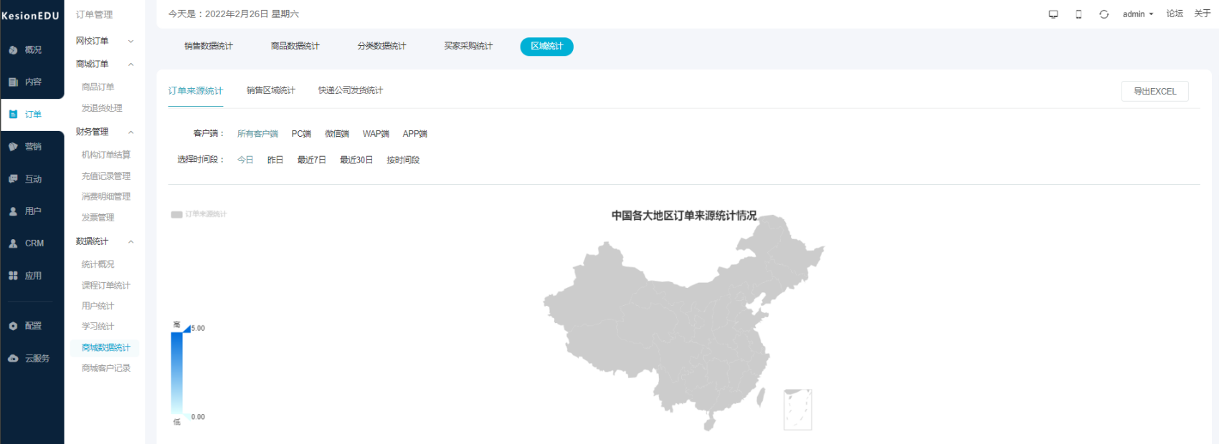Click the South China Sea inset map
Viewport: 1219px width, 444px height.
point(798,410)
